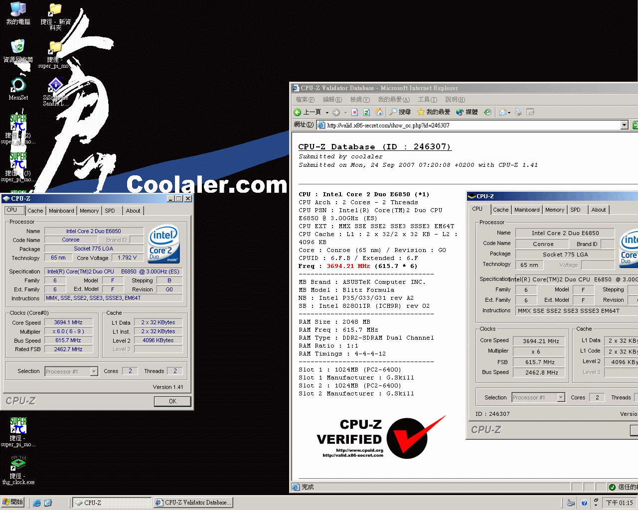Open the 說明(H) menu in Internet Explorer
The width and height of the screenshot is (638, 510).
pos(455,100)
